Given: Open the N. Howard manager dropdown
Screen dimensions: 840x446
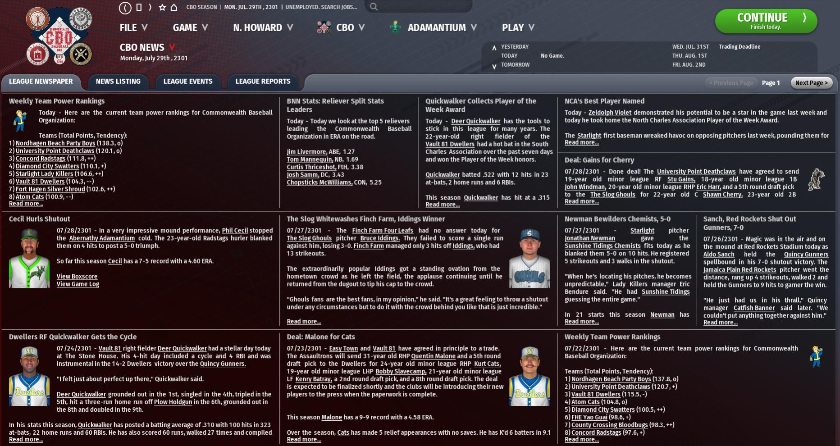Looking at the screenshot, I should (263, 27).
